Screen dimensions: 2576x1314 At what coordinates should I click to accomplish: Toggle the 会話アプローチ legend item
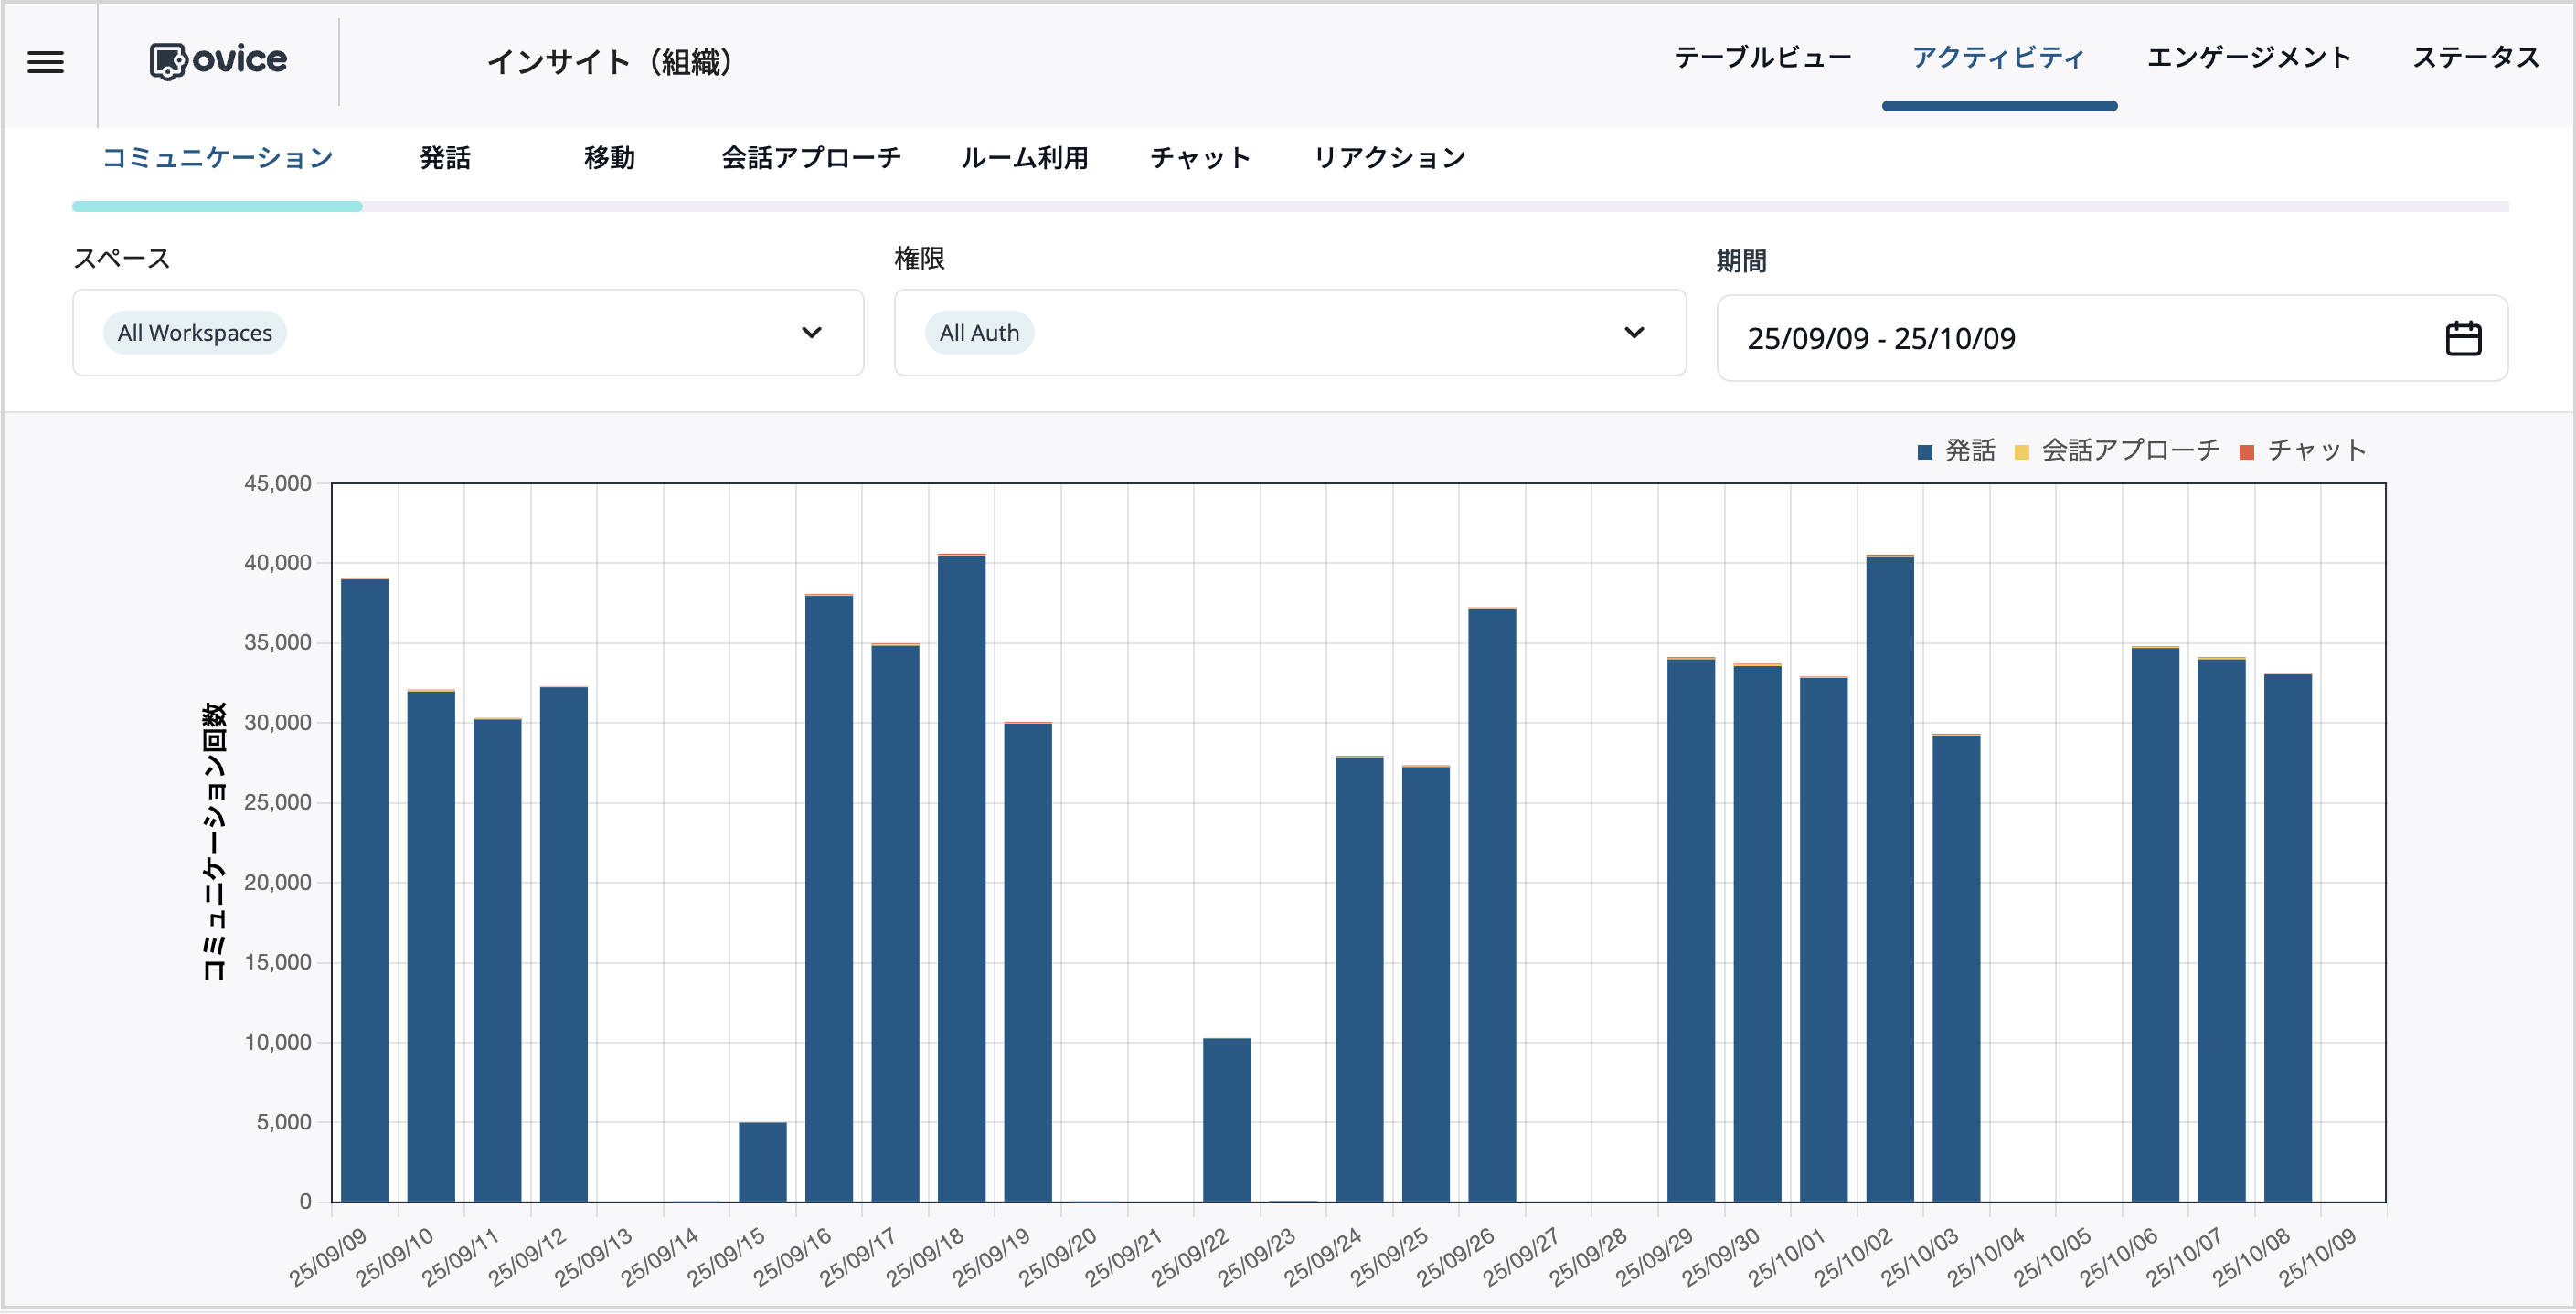tap(2115, 450)
